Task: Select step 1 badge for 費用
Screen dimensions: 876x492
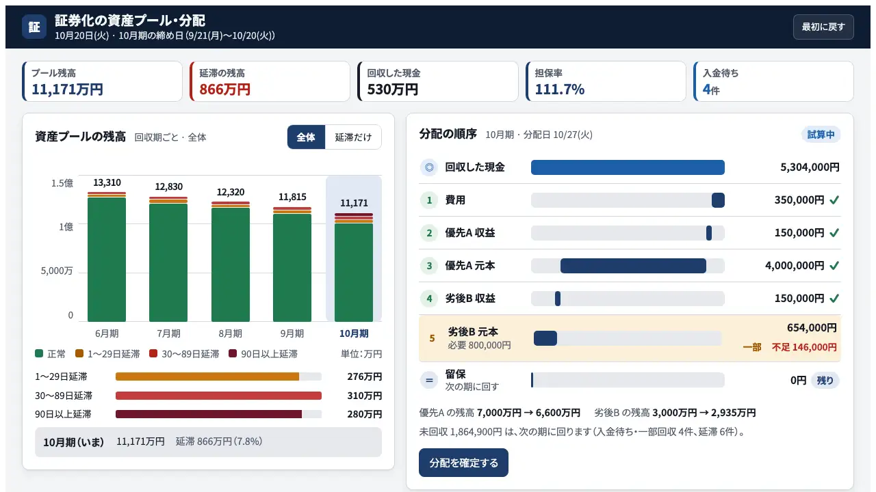Action: point(429,200)
